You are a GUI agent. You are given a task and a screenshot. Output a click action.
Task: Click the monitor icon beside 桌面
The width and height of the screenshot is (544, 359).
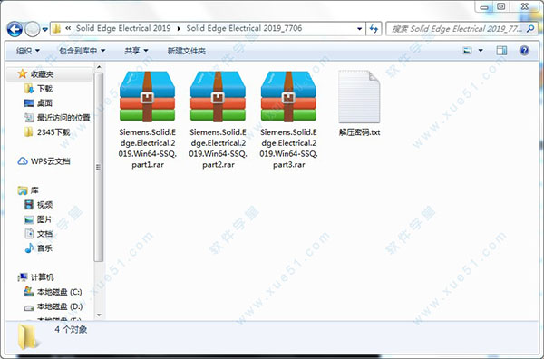tap(29, 103)
